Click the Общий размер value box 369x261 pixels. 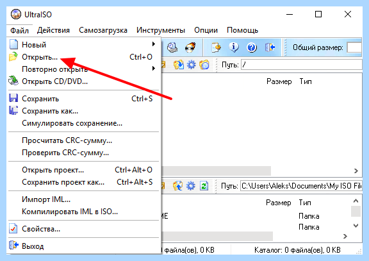pyautogui.click(x=354, y=47)
